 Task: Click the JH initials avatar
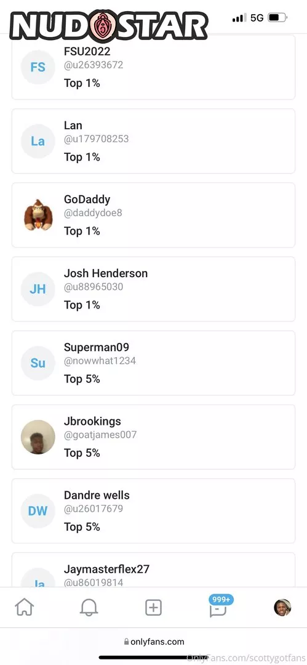(x=38, y=289)
